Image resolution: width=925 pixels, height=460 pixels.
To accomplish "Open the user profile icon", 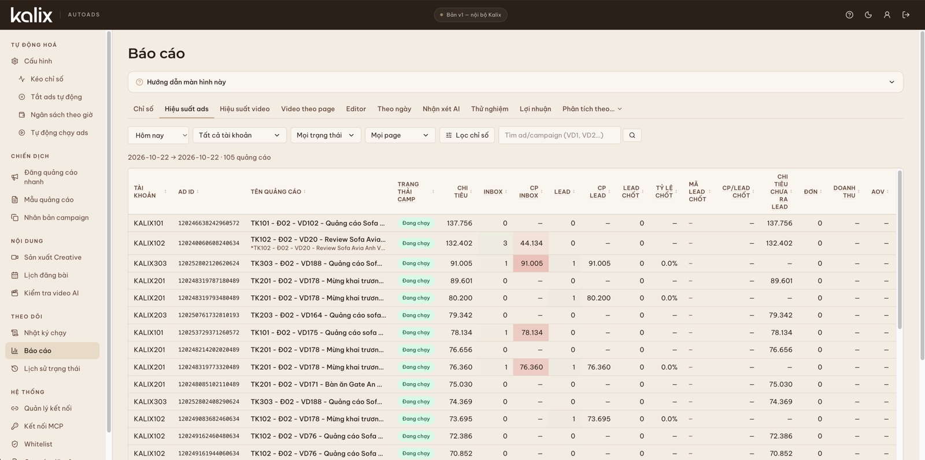I will (887, 15).
